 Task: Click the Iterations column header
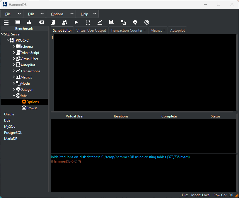[x=121, y=116]
